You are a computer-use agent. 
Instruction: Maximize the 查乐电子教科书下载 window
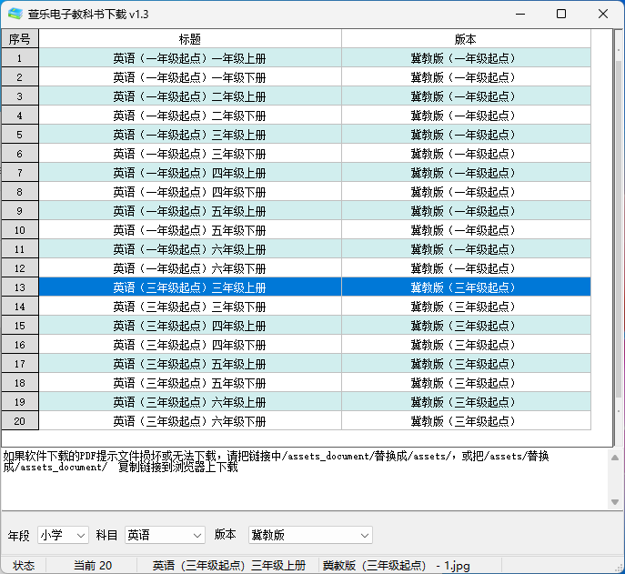click(561, 14)
